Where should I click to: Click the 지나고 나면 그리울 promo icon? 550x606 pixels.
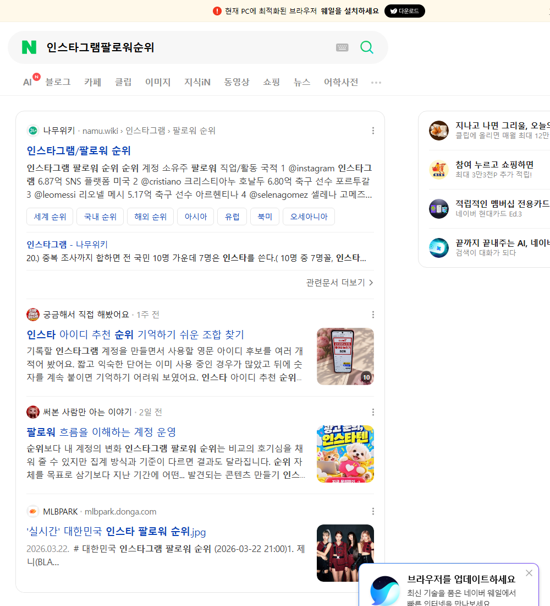439,130
